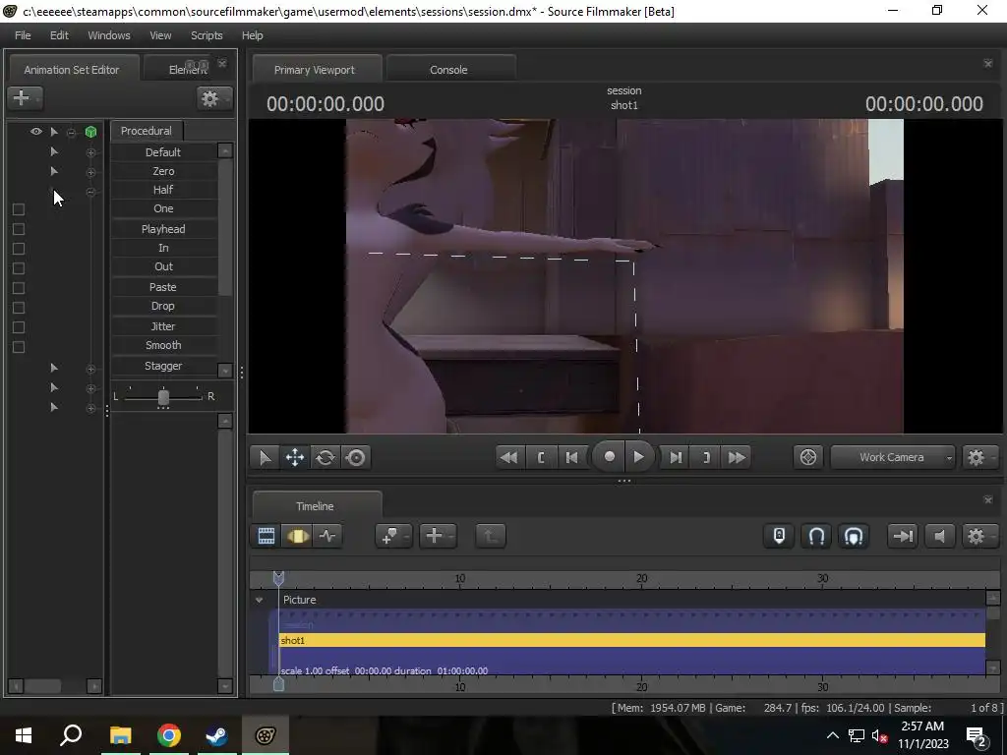1007x755 pixels.
Task: Mute audio with the timeline speaker icon
Action: point(939,536)
